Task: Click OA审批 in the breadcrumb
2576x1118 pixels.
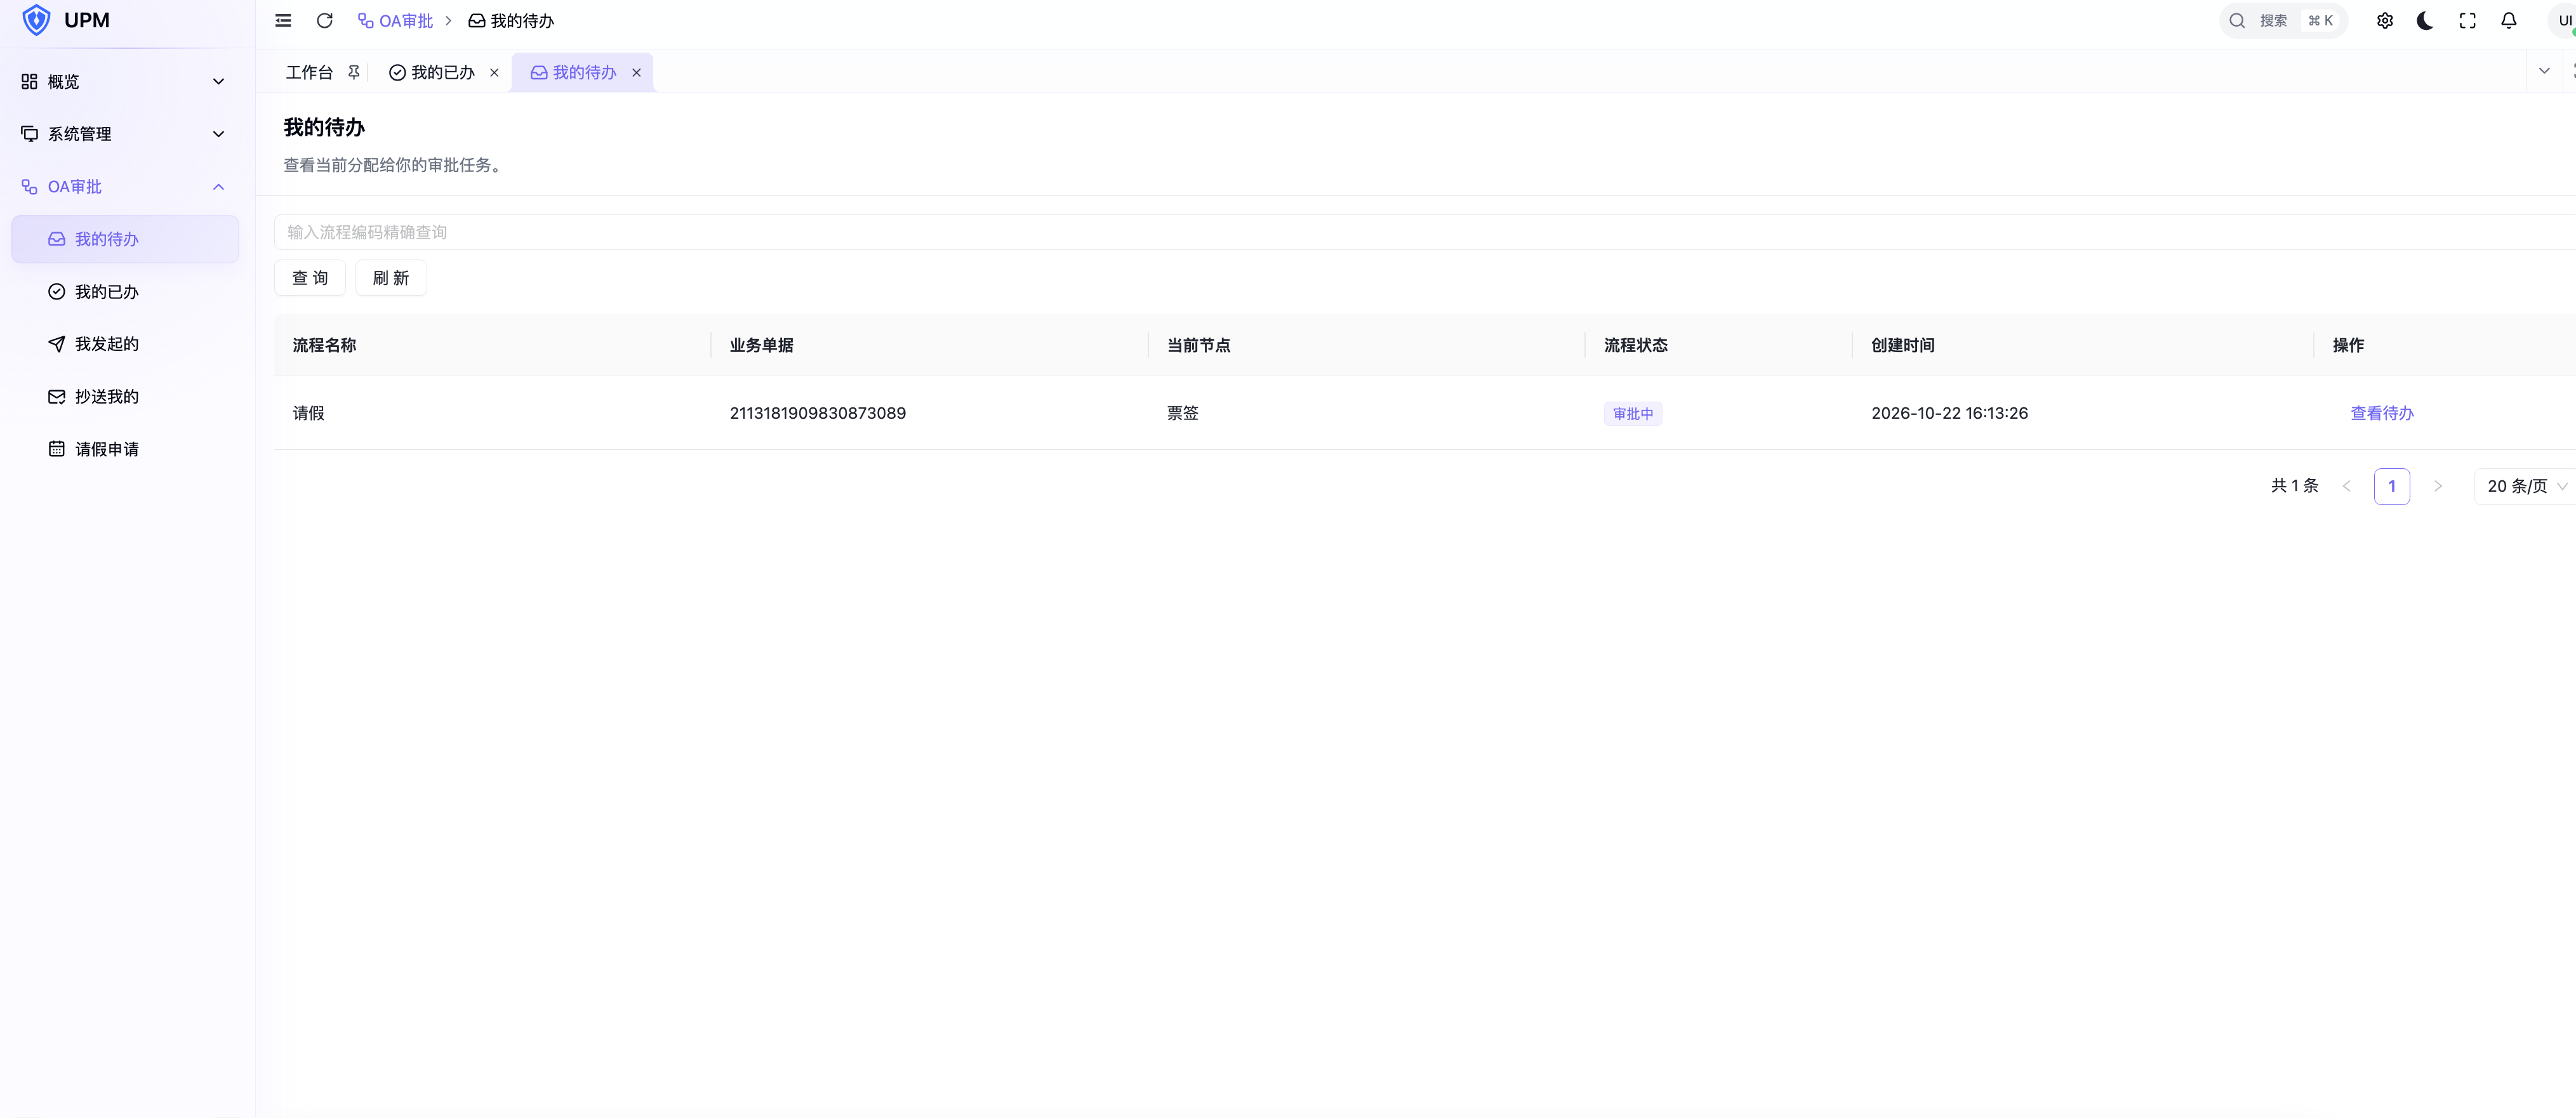Action: click(396, 21)
